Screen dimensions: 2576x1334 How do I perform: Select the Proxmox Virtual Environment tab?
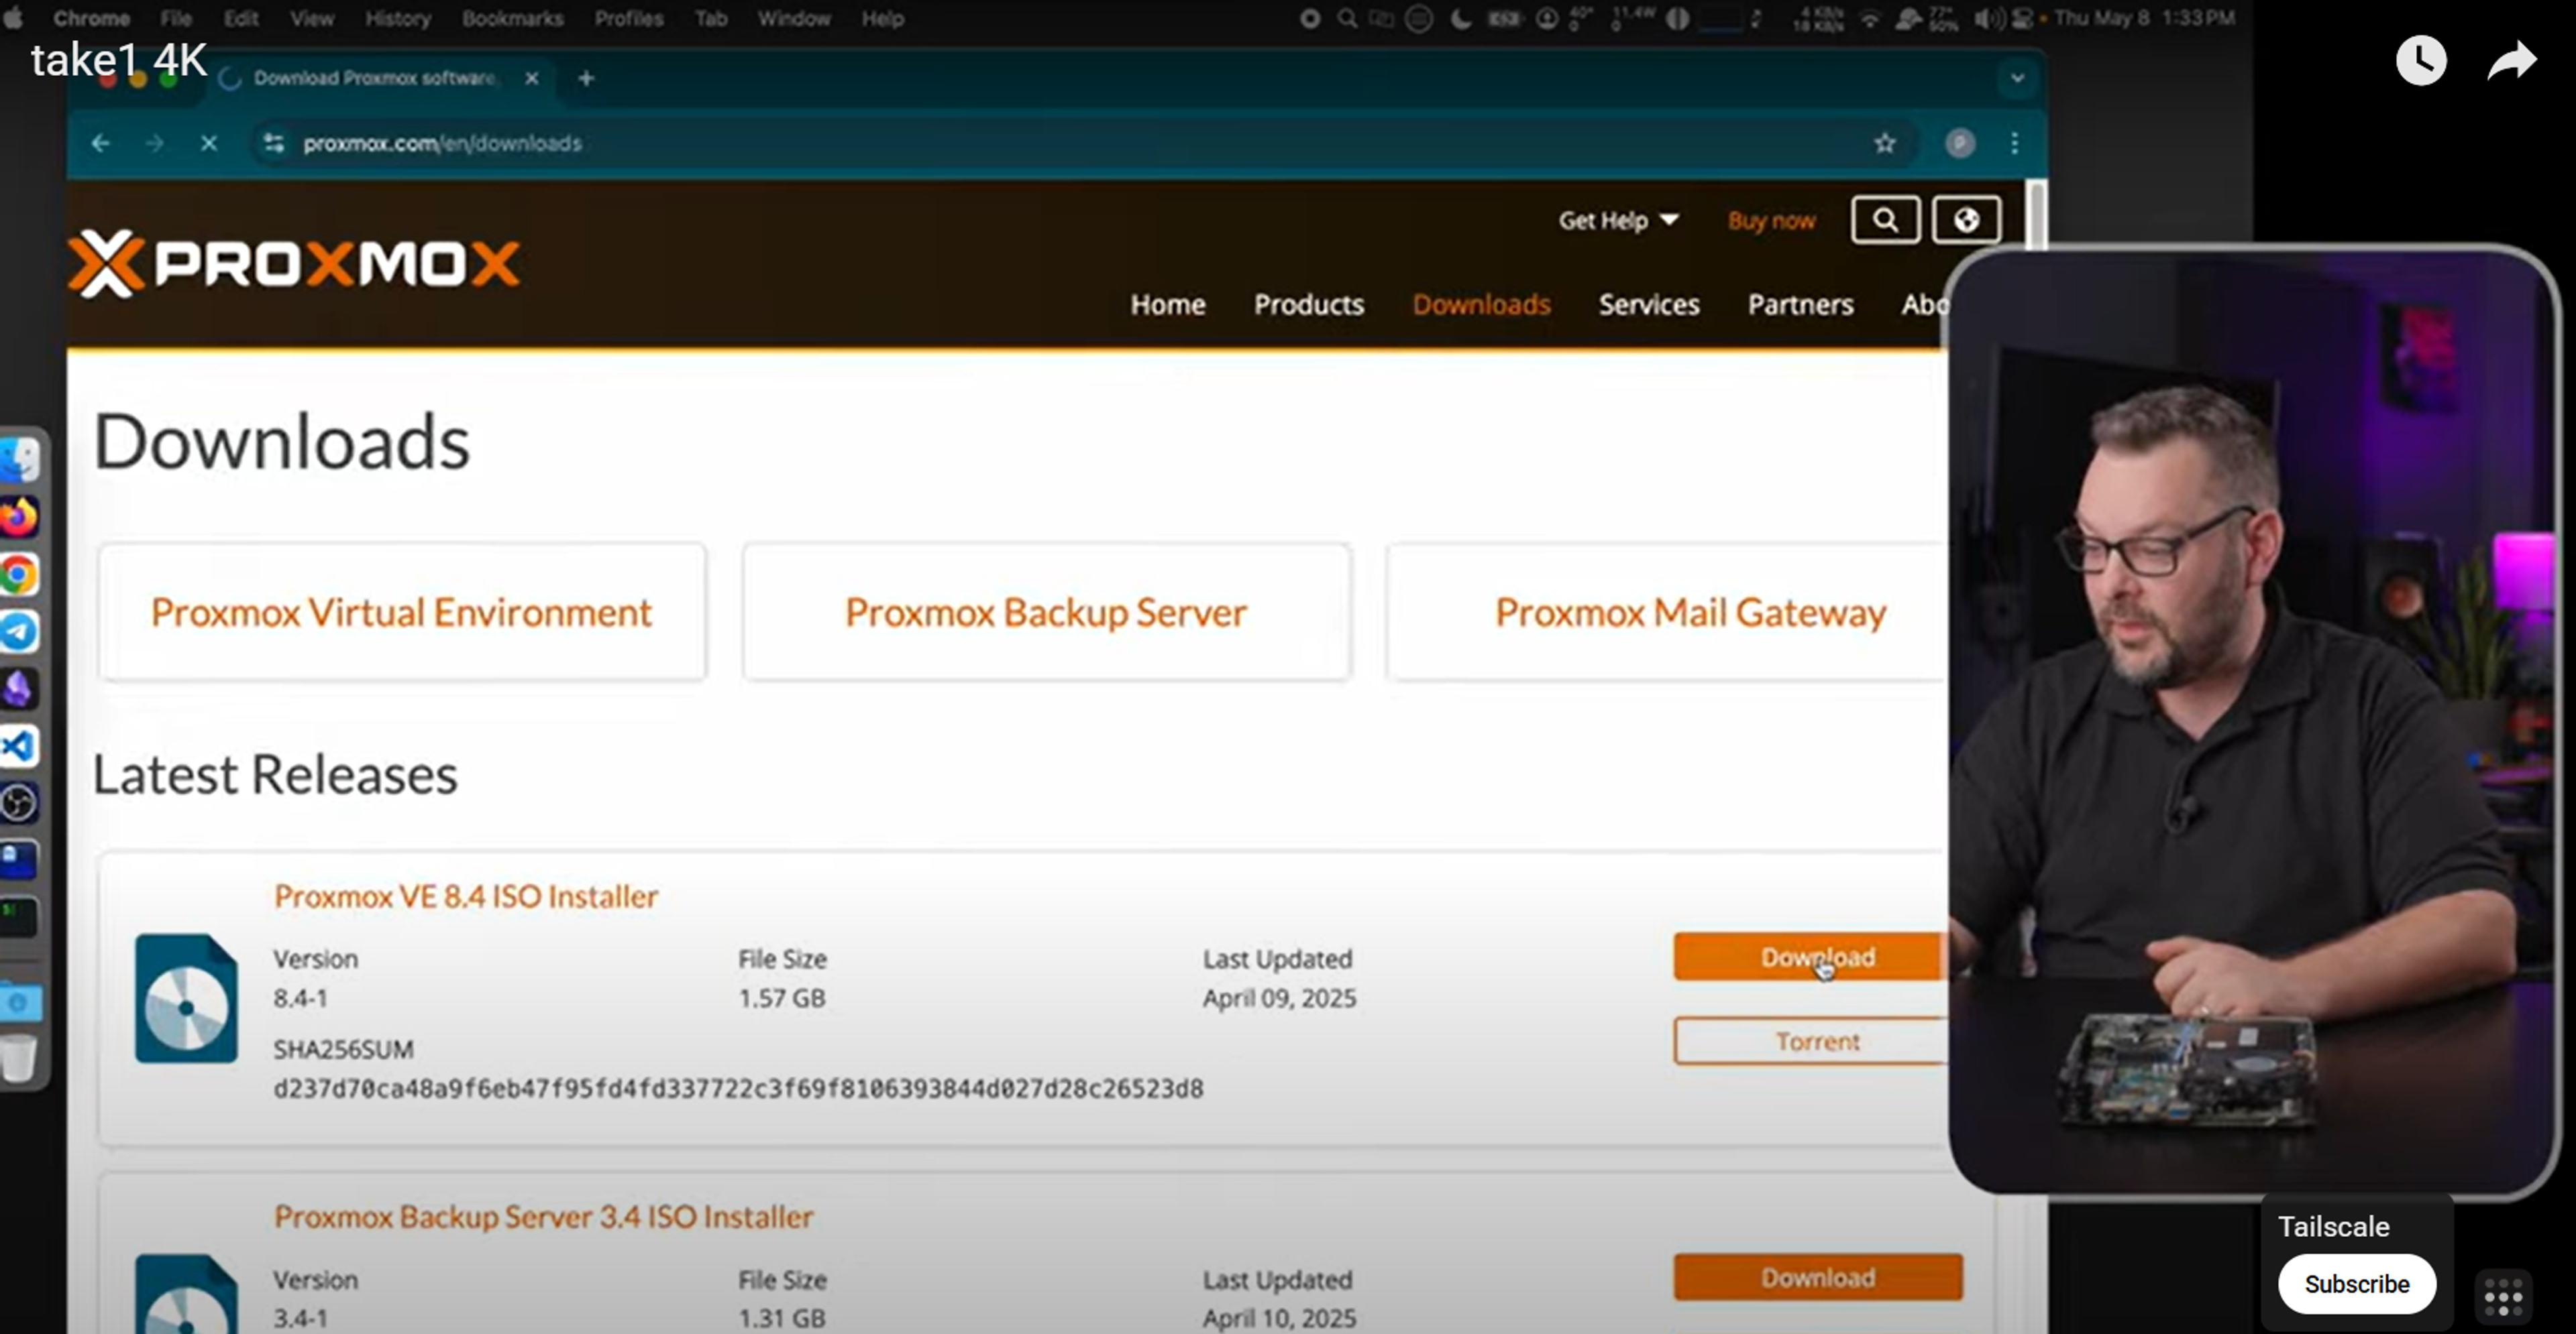point(402,613)
